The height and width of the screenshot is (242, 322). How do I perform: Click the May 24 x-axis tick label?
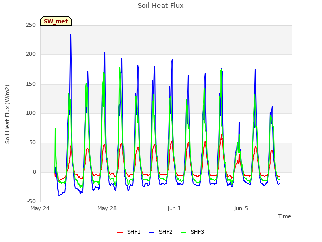(x=40, y=208)
